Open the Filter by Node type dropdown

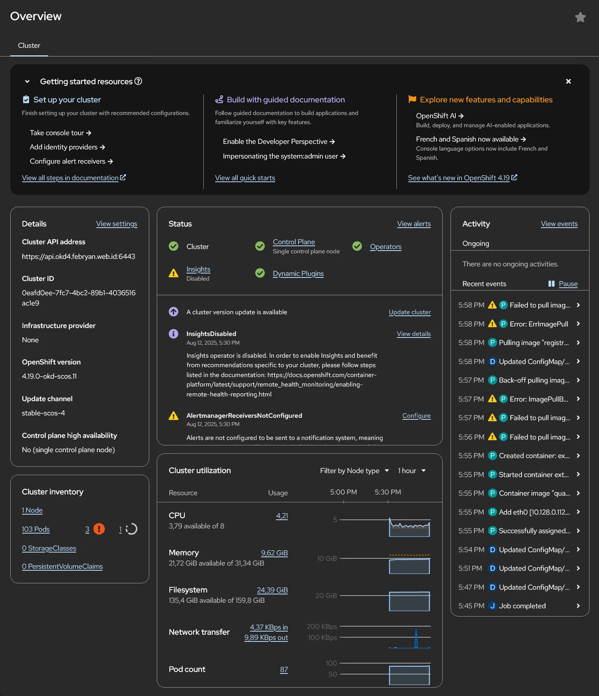[355, 471]
